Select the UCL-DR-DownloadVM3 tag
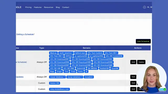Viewport: 168px width, 94px height. point(103,59)
